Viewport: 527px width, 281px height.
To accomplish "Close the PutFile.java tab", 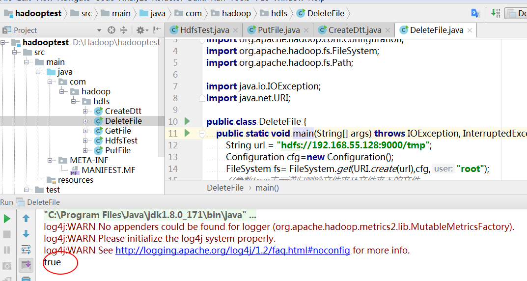I will [306, 30].
